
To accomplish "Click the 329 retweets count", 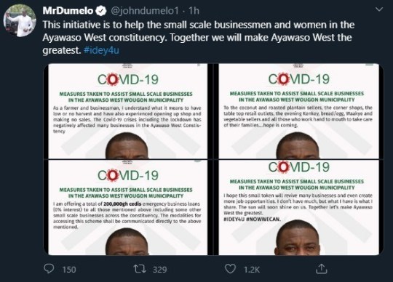I will point(160,270).
